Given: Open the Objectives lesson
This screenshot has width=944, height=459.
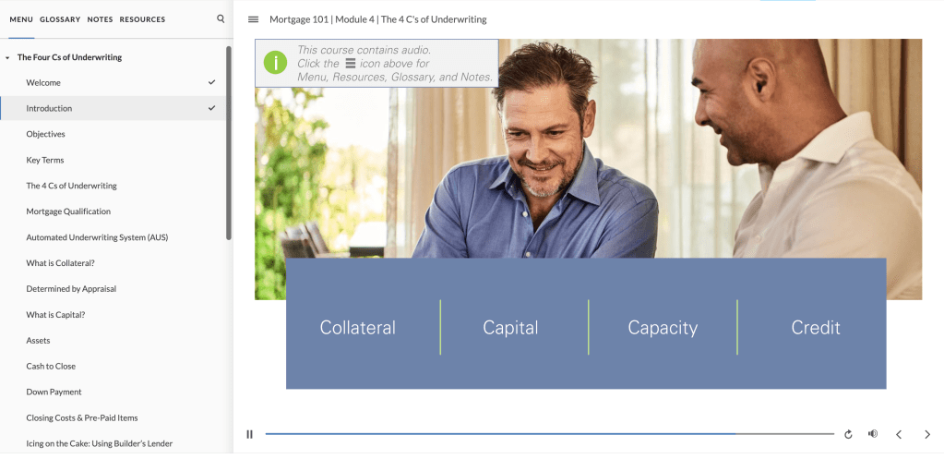Looking at the screenshot, I should point(113,134).
